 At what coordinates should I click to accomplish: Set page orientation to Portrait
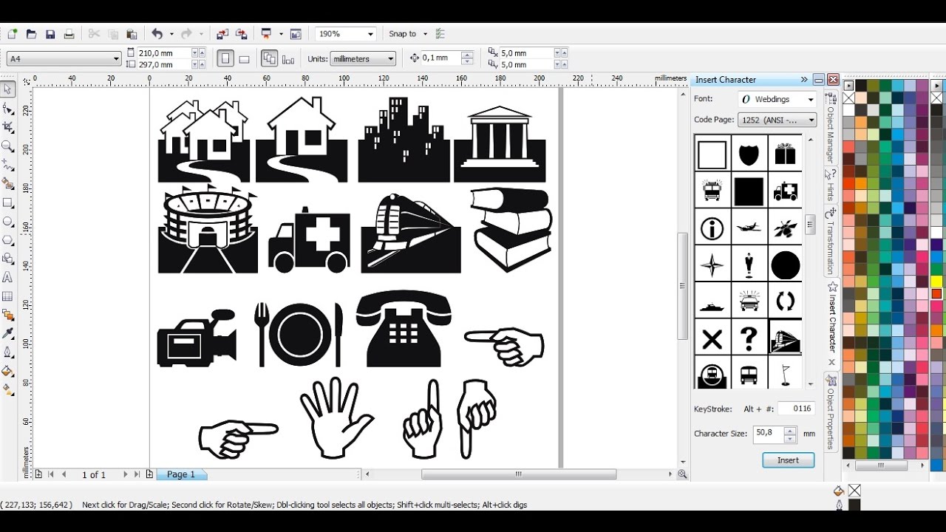(x=225, y=58)
